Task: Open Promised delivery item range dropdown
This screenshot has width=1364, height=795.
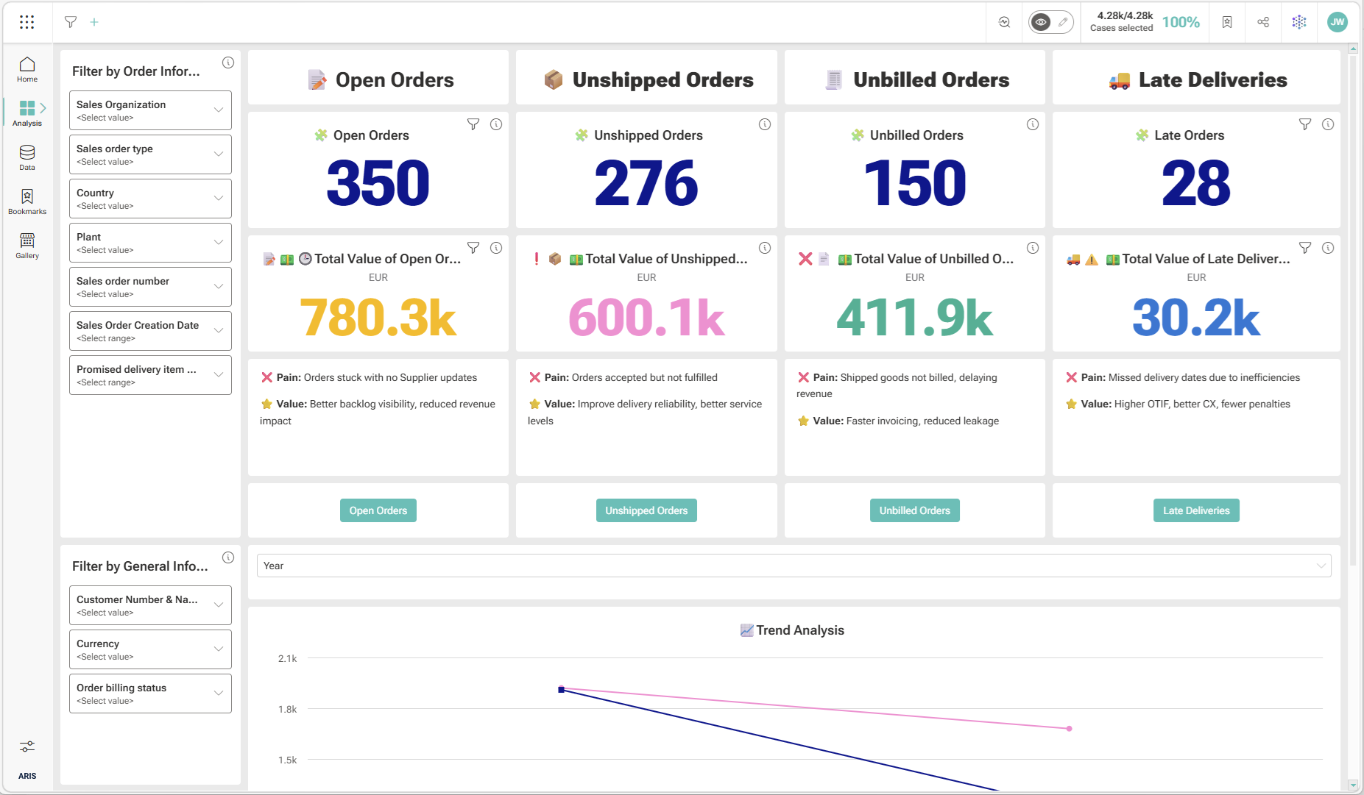Action: [150, 375]
